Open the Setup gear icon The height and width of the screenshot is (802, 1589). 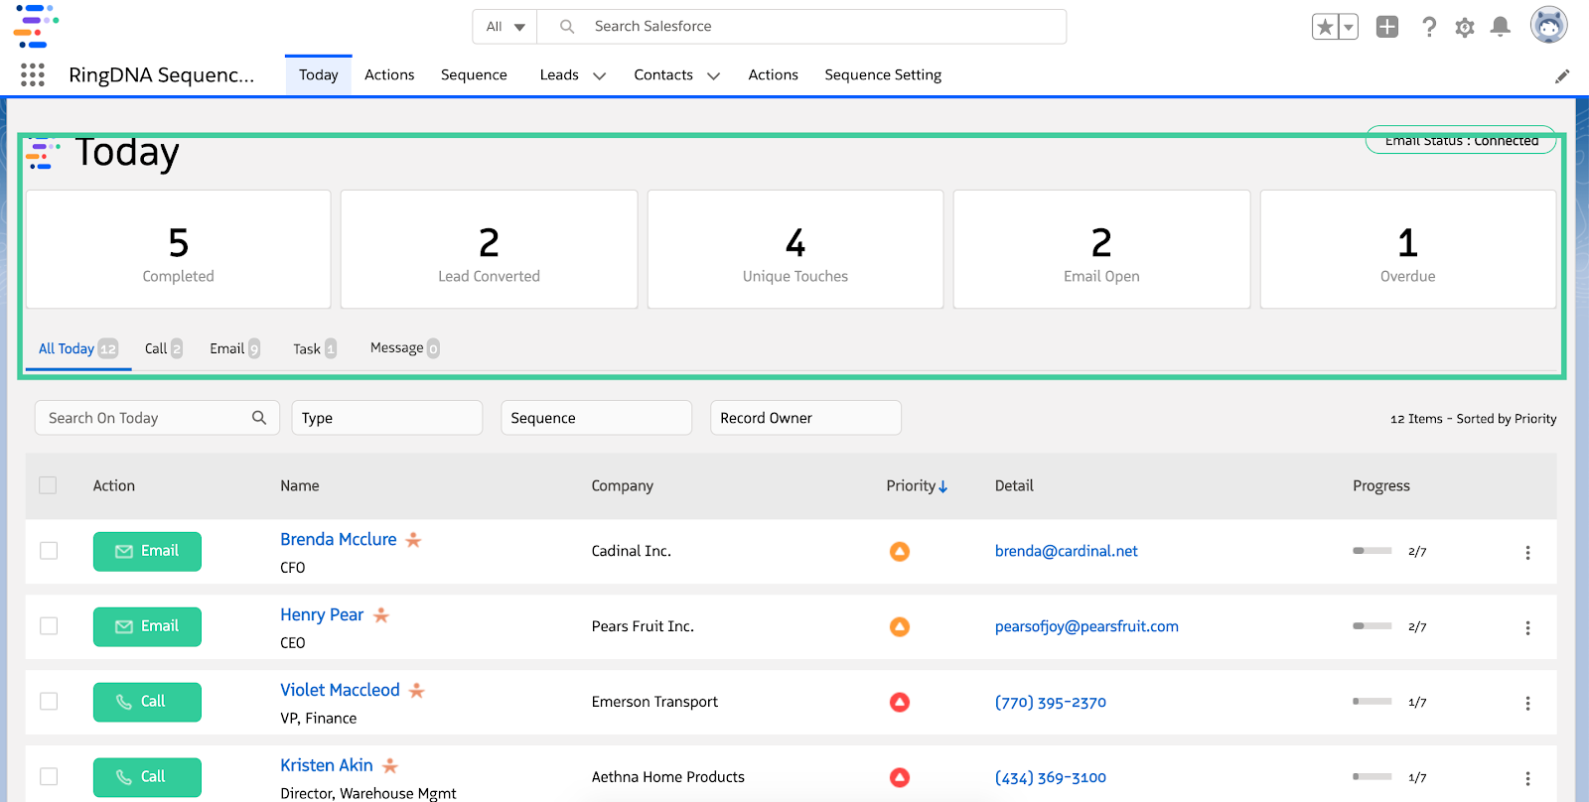point(1465,27)
